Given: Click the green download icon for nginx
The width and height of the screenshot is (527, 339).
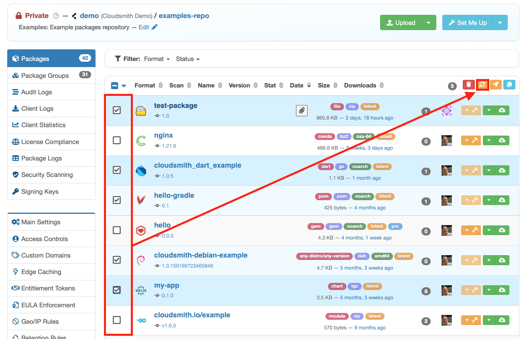Looking at the screenshot, I should click(x=502, y=140).
